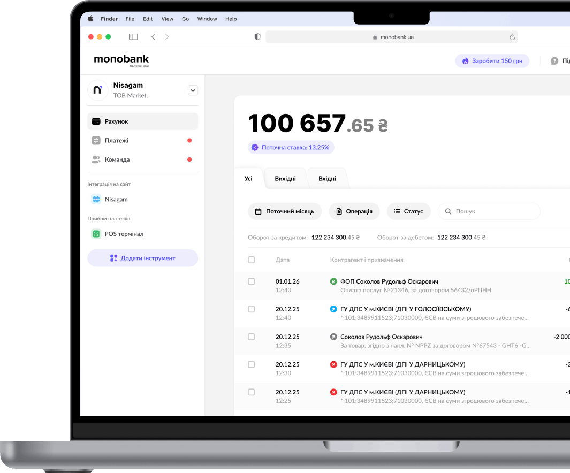Open the Команда team section

coord(142,159)
